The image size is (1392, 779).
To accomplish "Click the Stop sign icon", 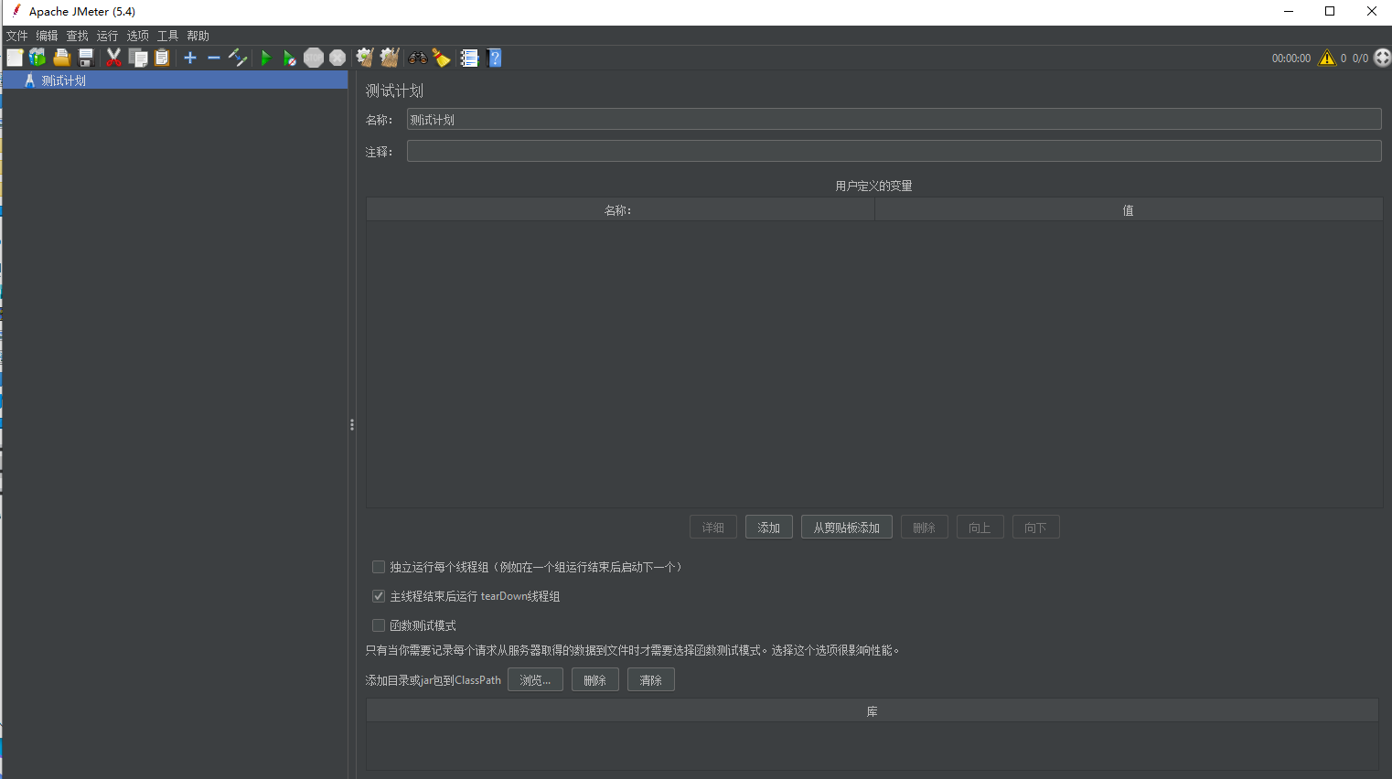I will point(314,58).
